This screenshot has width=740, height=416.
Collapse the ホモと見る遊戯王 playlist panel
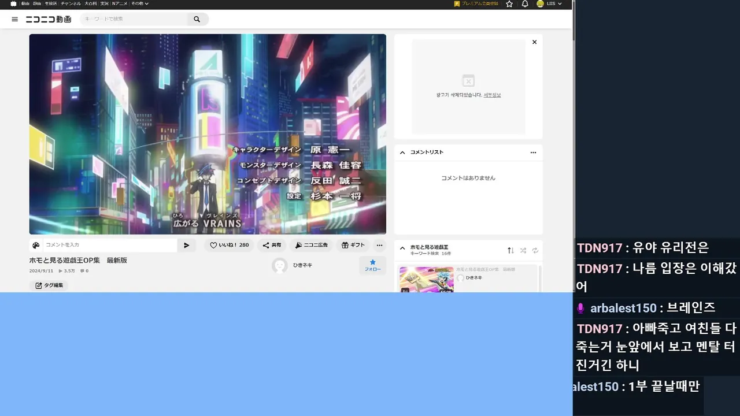pos(402,248)
